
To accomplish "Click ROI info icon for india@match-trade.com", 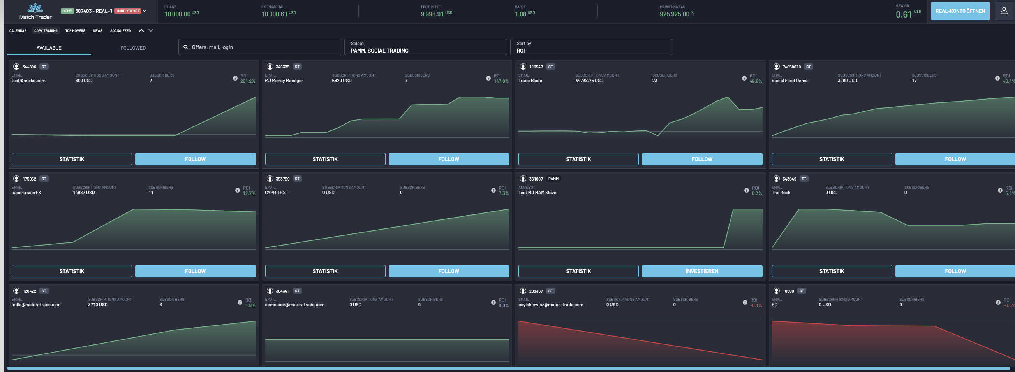I will (240, 302).
